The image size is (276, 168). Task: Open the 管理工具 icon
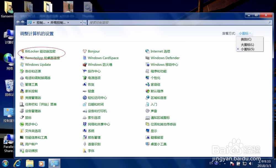pyautogui.click(x=22, y=85)
